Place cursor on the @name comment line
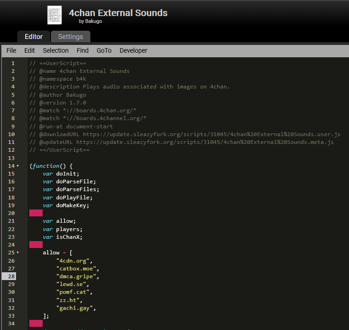Viewport: 349px width, 330px height. pos(79,71)
